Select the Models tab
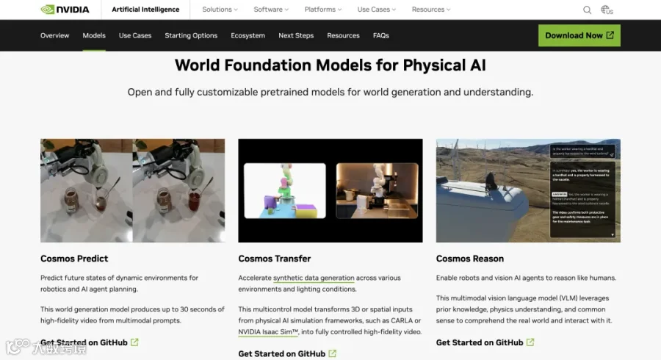Image resolution: width=661 pixels, height=360 pixels. pos(94,35)
